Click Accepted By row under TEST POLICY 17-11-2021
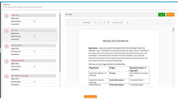This screenshot has width=178, height=100. tap(33, 85)
